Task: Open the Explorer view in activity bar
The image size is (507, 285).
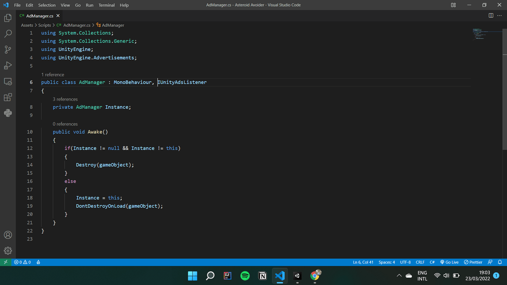Action: pyautogui.click(x=8, y=18)
